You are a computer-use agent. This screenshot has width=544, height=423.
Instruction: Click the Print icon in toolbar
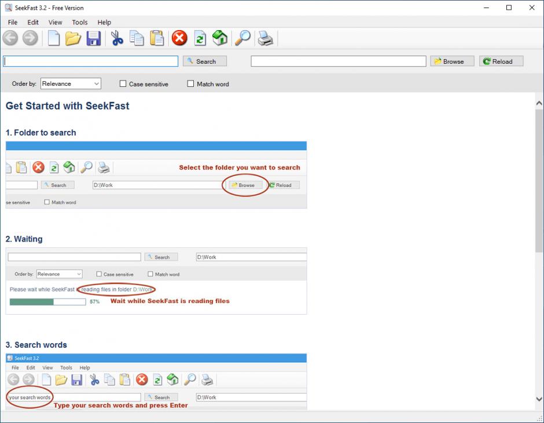coord(265,38)
